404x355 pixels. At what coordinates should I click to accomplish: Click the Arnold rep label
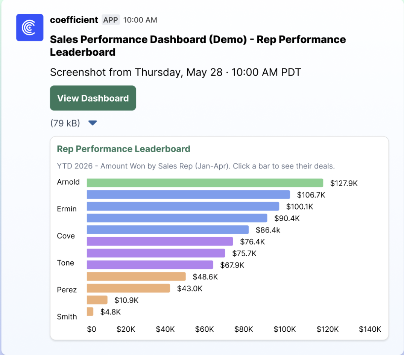[x=68, y=182]
